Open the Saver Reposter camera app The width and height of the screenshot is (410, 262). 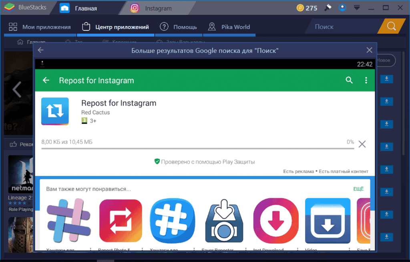(224, 220)
